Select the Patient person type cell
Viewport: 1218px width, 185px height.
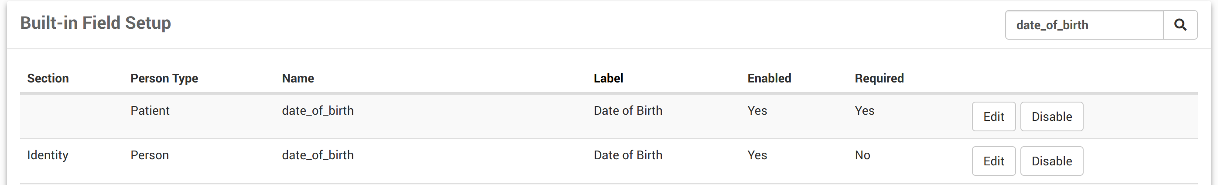click(150, 111)
